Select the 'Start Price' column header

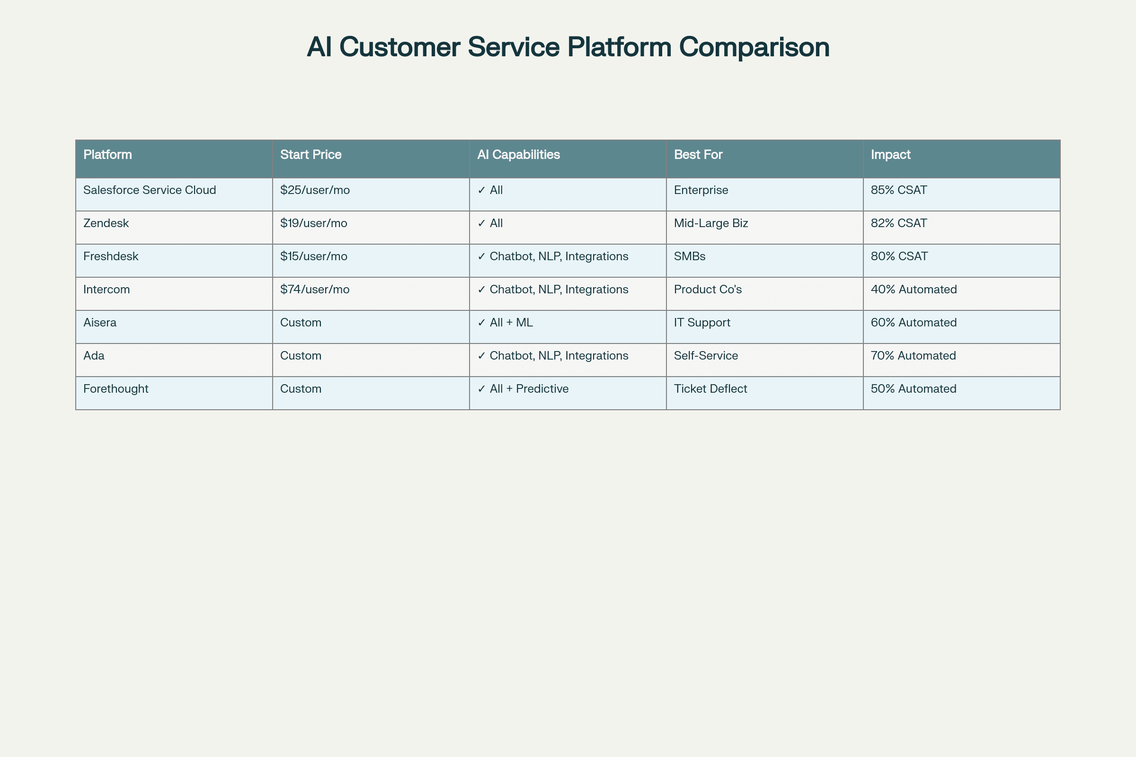click(371, 159)
